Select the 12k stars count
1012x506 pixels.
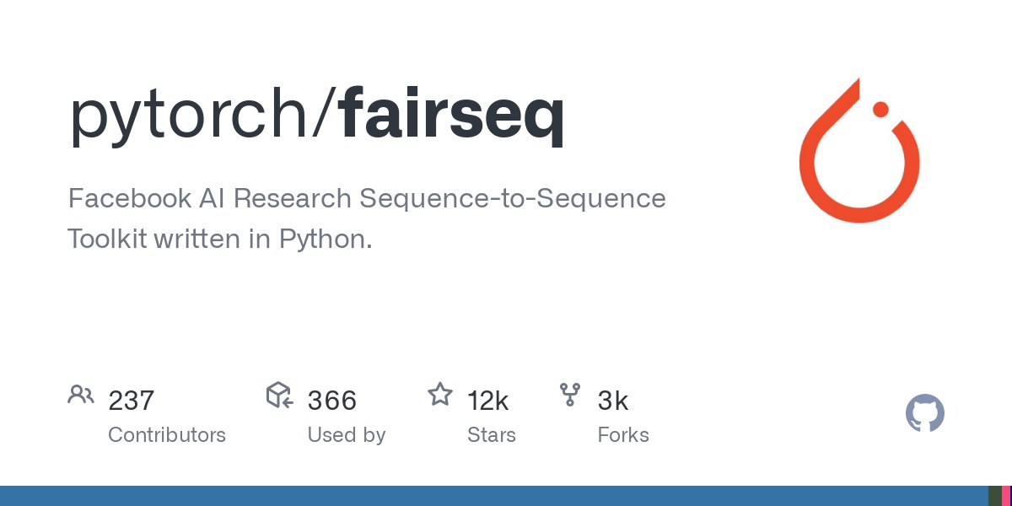pos(488,401)
